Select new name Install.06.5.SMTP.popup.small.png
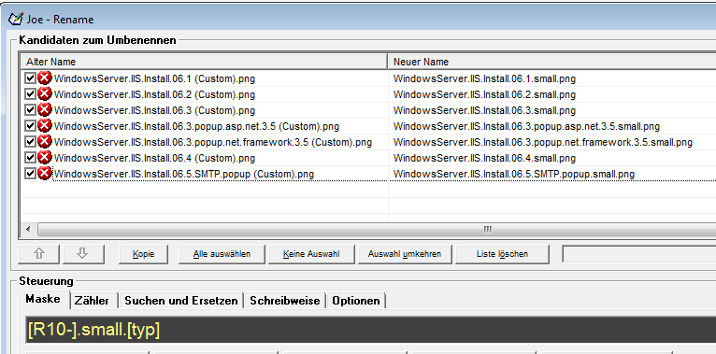Screen dimensions: 716x354 pos(514,174)
